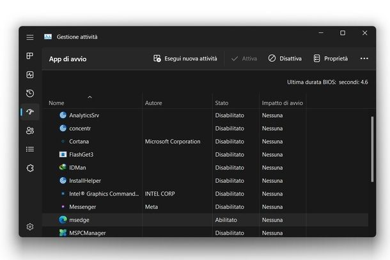Minimize the Gestione attività window
Image resolution: width=390 pixels, height=260 pixels.
321,32
